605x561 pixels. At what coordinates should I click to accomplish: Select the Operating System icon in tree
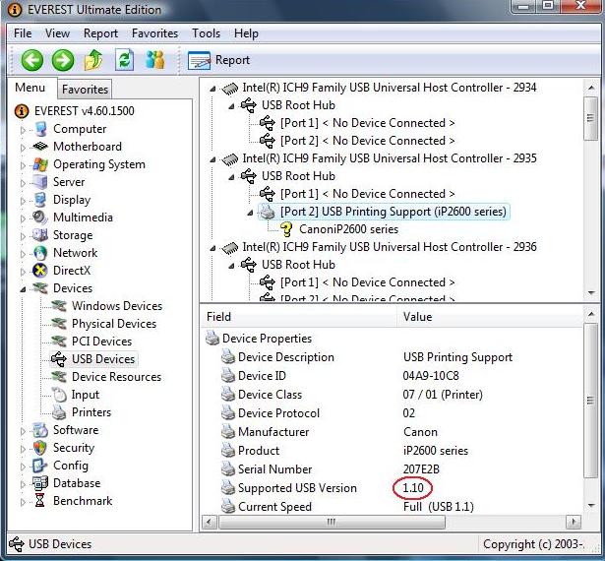tap(40, 164)
